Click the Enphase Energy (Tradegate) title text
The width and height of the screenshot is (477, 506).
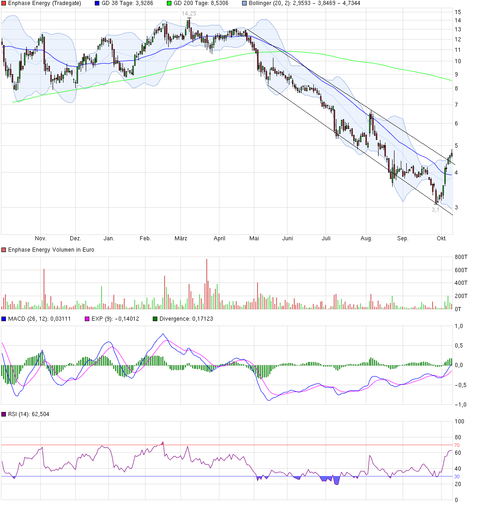[44, 3]
